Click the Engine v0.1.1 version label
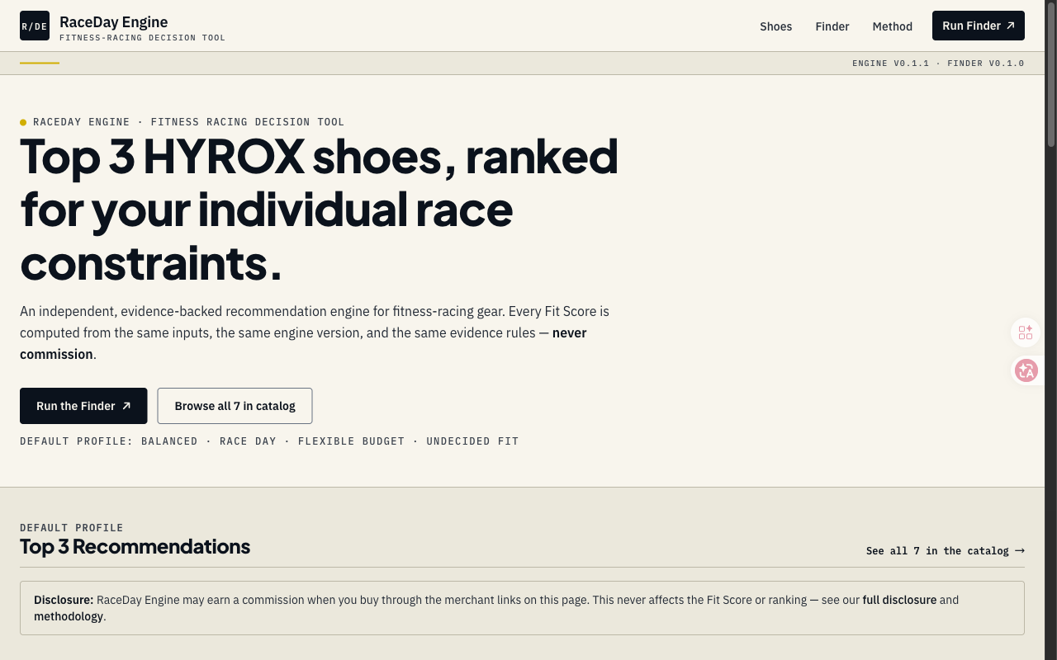The height and width of the screenshot is (660, 1057). [x=890, y=64]
